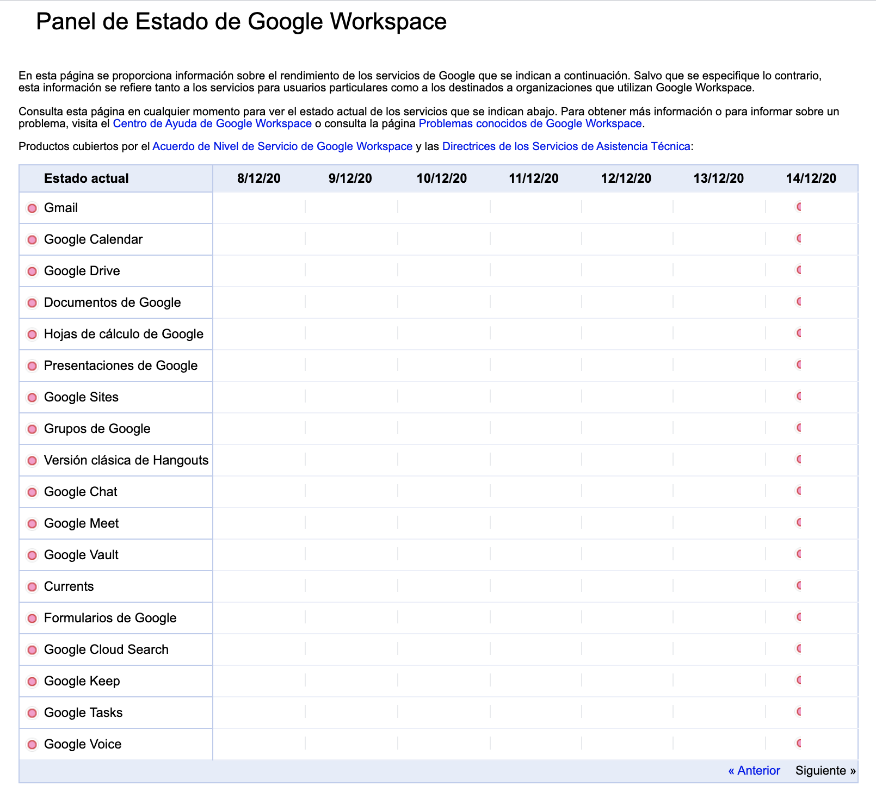Click the 14/12/20 date header
This screenshot has width=876, height=804.
tap(811, 178)
